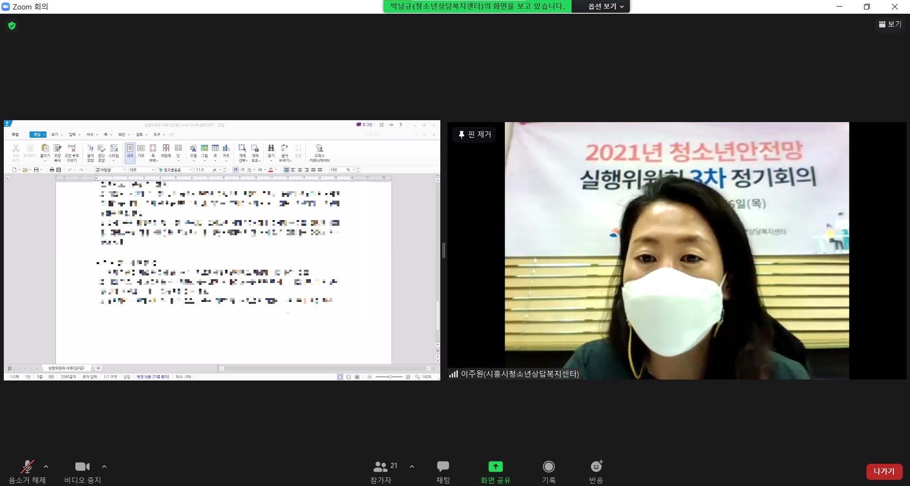Toggle align right button in format bar
The height and width of the screenshot is (486, 910).
click(x=306, y=170)
